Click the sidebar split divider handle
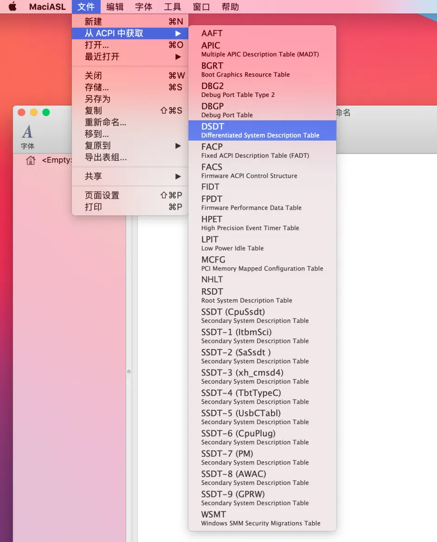The height and width of the screenshot is (542, 437). pyautogui.click(x=129, y=372)
